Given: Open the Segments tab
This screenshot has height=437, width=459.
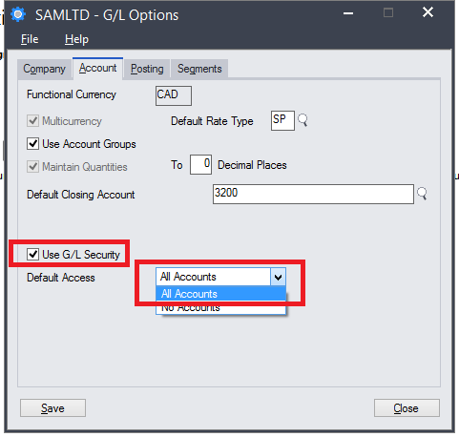Looking at the screenshot, I should (199, 69).
